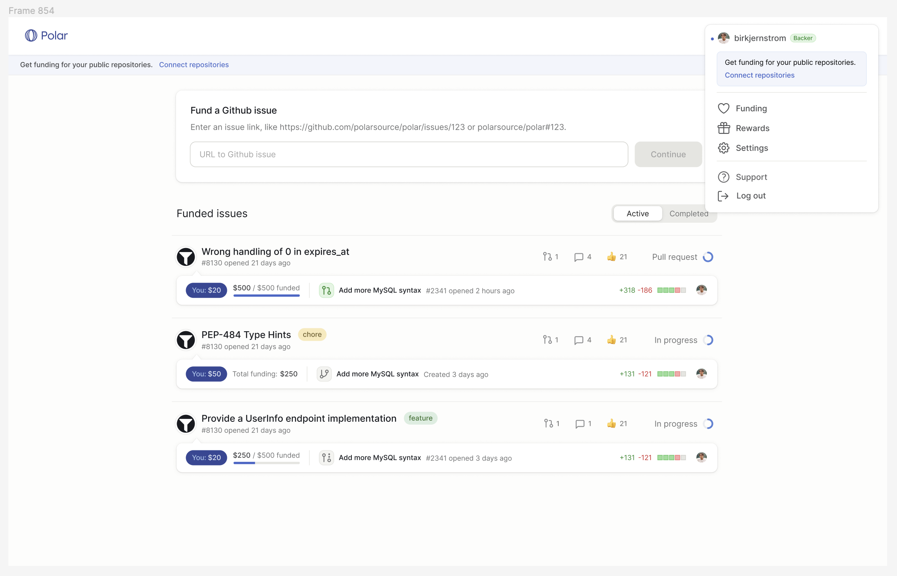The height and width of the screenshot is (576, 897).
Task: Click repo avatar beside Provide a UserInfo endpoint
Action: tap(186, 424)
